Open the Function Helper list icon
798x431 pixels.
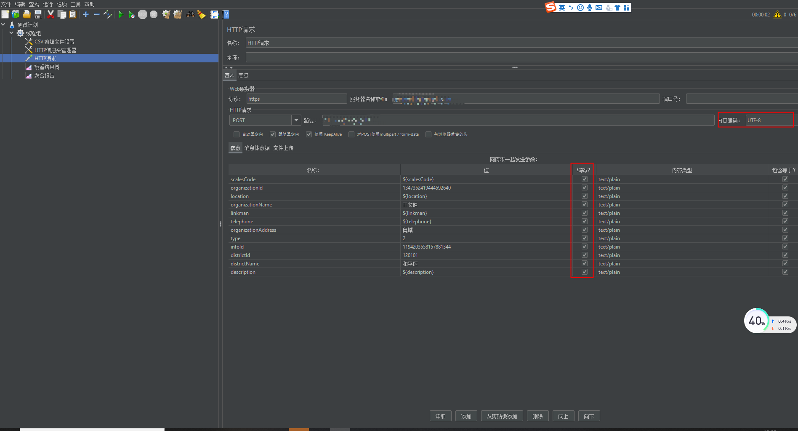click(214, 14)
